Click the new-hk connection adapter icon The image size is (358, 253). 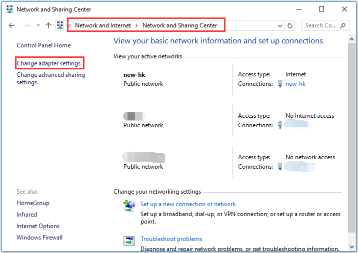pos(280,84)
